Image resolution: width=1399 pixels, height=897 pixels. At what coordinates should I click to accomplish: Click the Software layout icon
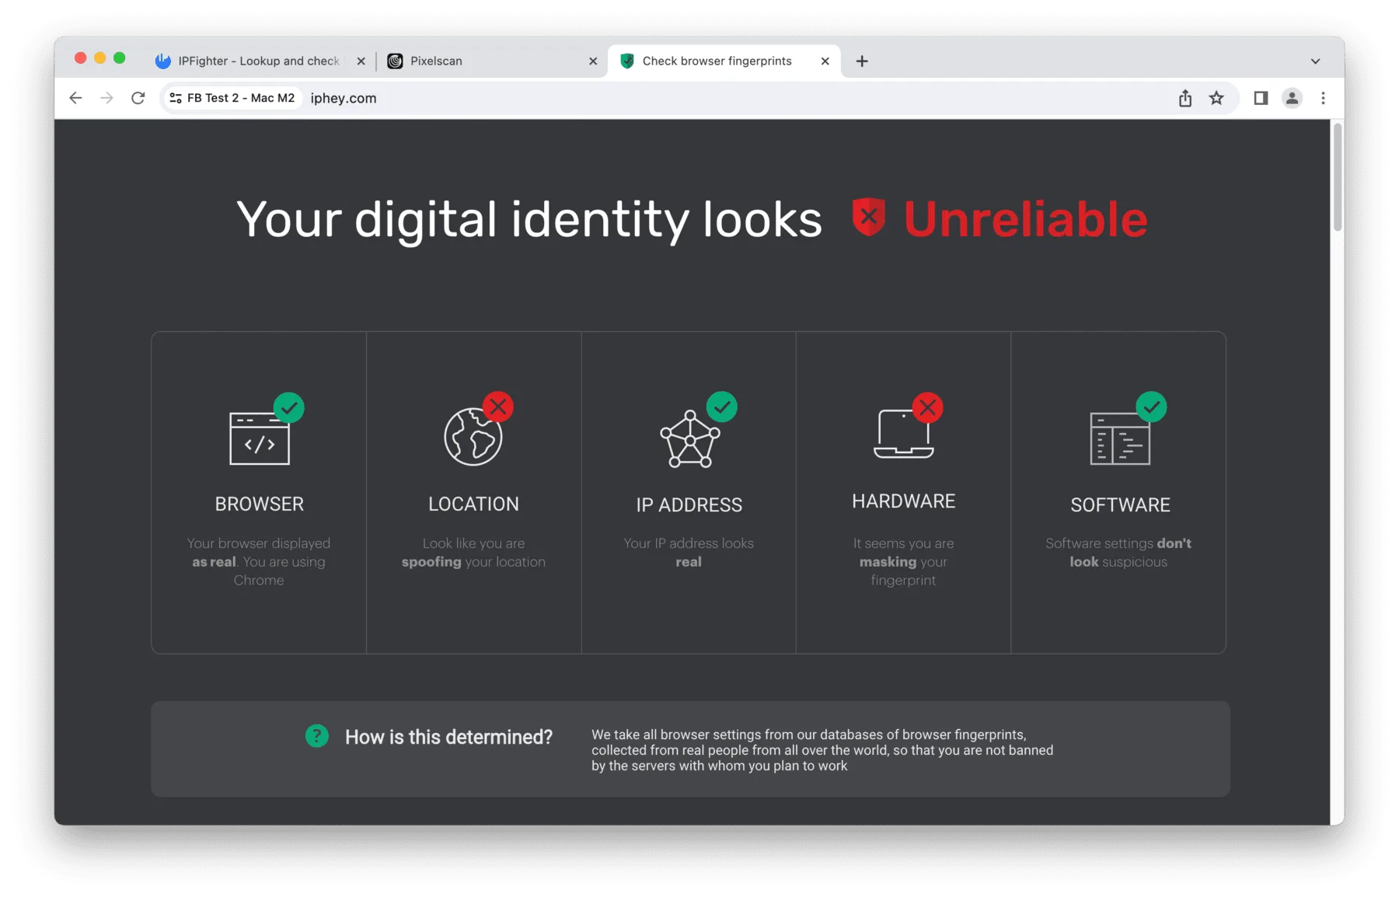pyautogui.click(x=1120, y=438)
